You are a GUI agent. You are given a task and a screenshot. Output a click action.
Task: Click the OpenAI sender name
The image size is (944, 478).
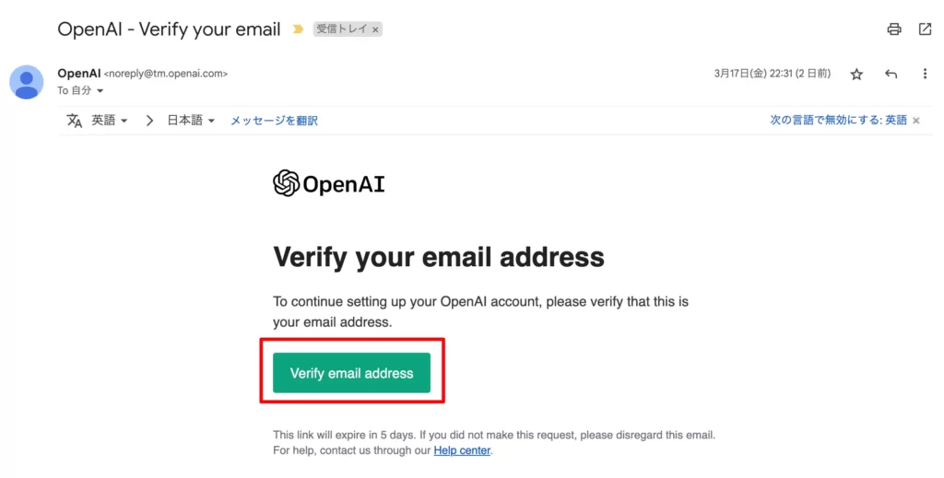pyautogui.click(x=79, y=74)
